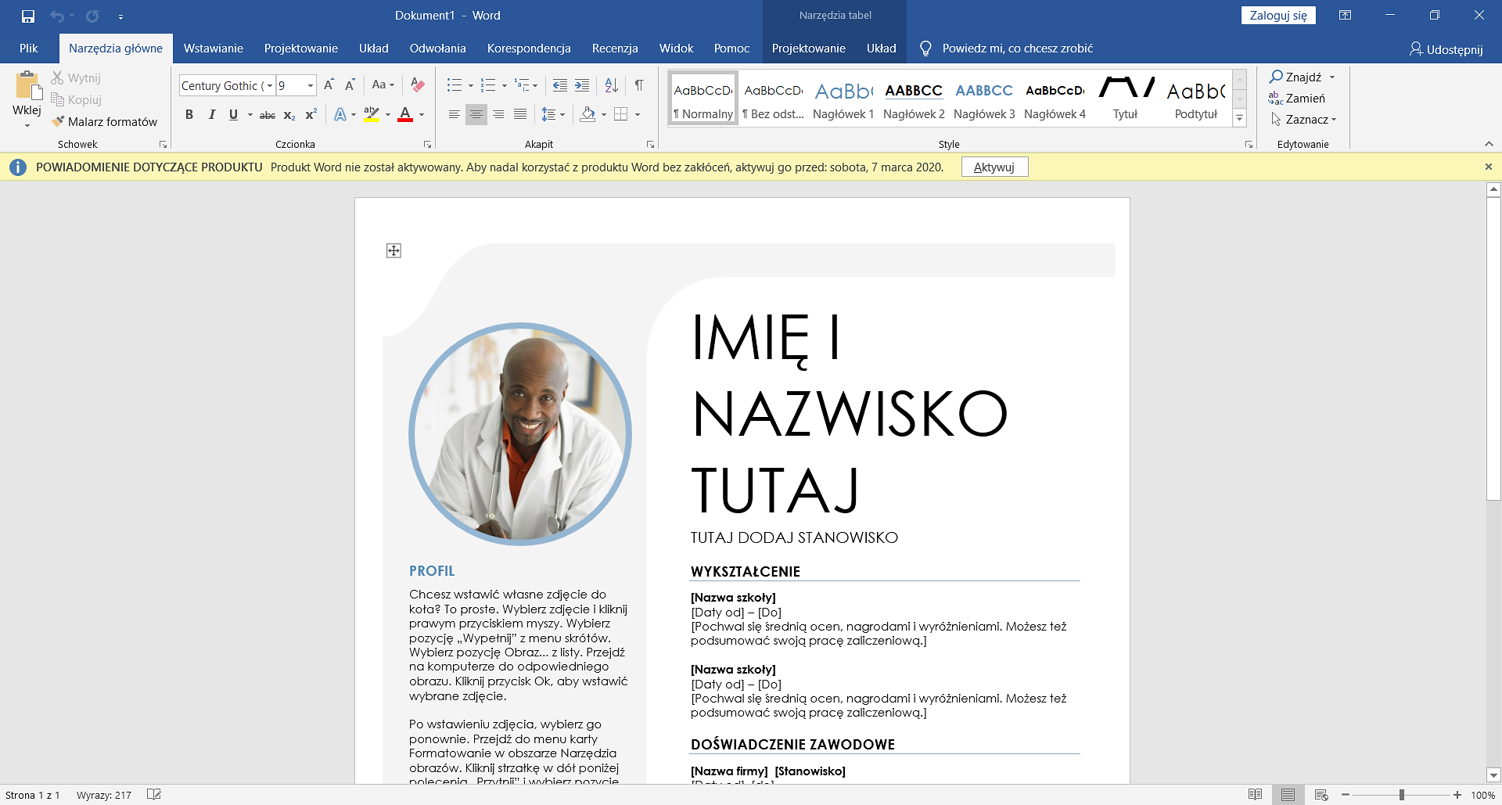Click the table move handle icon

click(393, 250)
